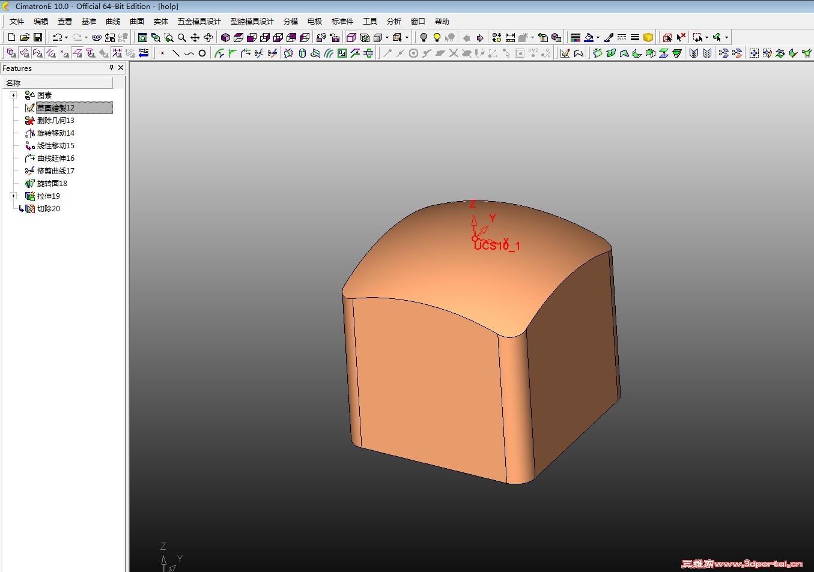Screen dimensions: 814x572
Task: Open the 编辑 menu
Action: pyautogui.click(x=41, y=22)
